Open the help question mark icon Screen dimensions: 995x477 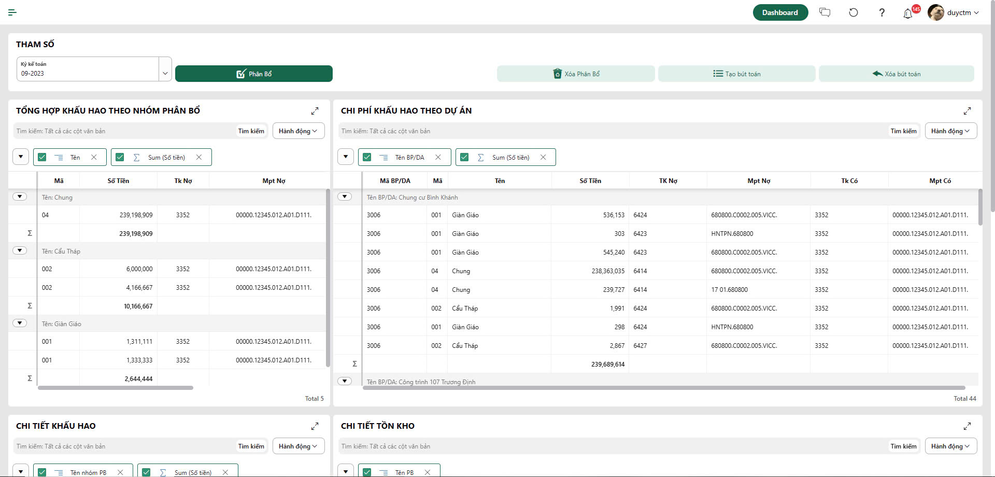click(882, 12)
